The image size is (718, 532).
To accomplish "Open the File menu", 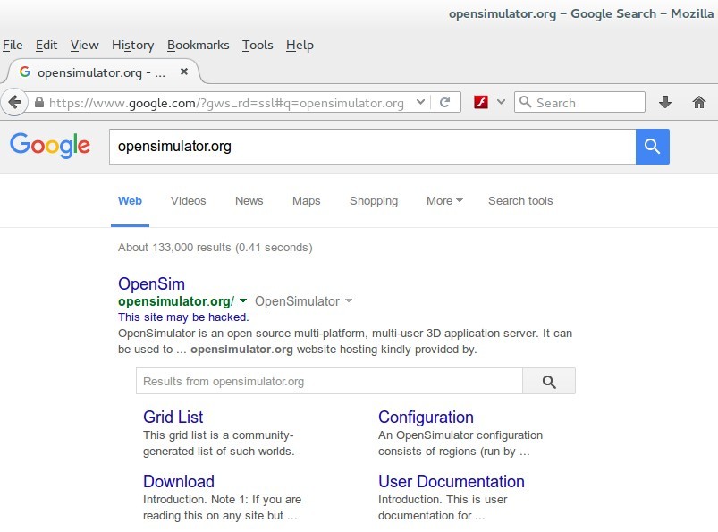I will point(13,45).
